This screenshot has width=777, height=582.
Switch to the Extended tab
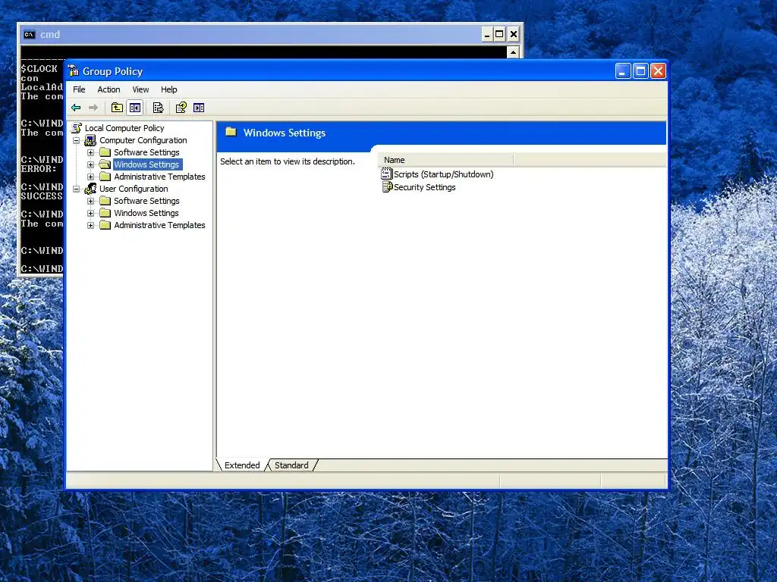(x=242, y=465)
